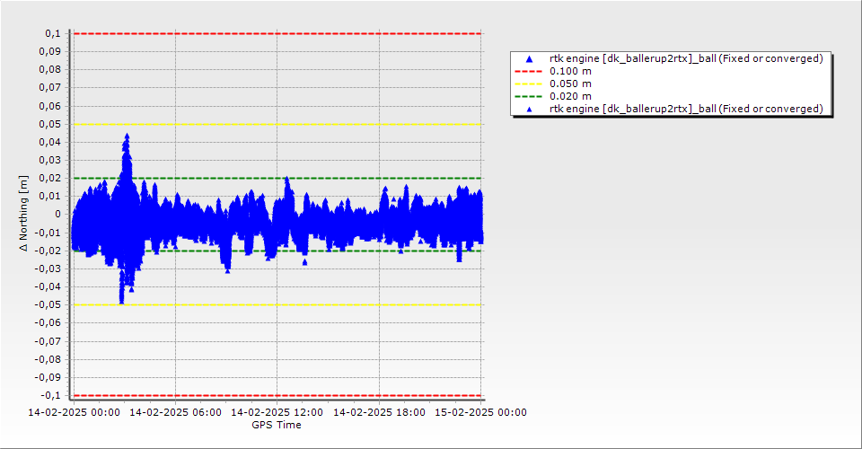Screen dimensions: 862x449
Task: Click the 14-02-2025 00:00 time label
Action: coord(74,412)
